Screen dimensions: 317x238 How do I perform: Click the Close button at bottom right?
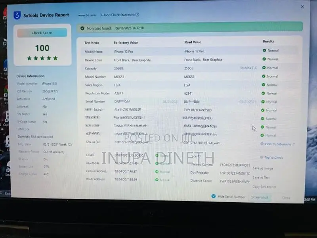pos(286,198)
